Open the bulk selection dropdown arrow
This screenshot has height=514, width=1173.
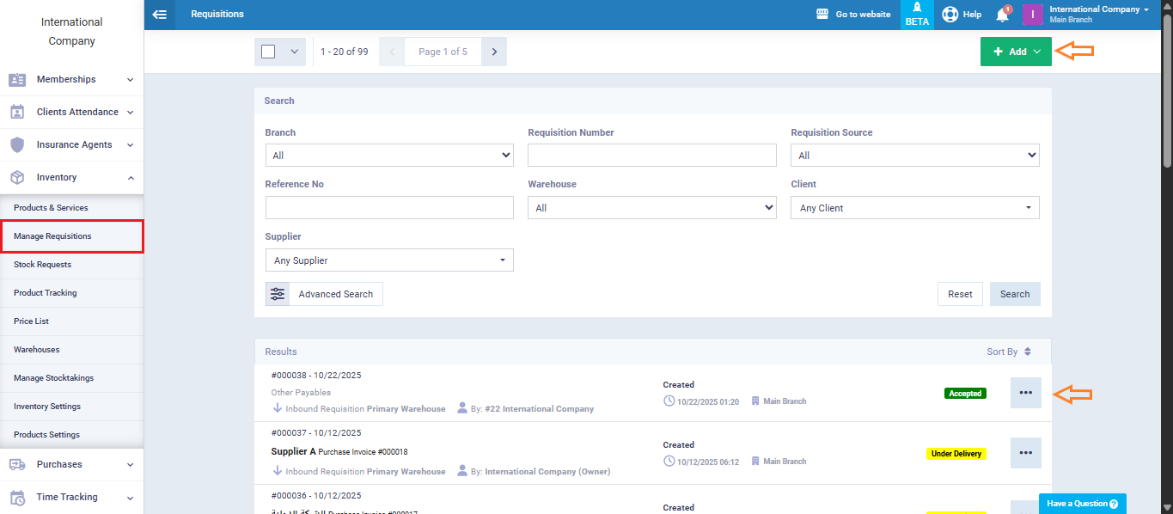294,52
